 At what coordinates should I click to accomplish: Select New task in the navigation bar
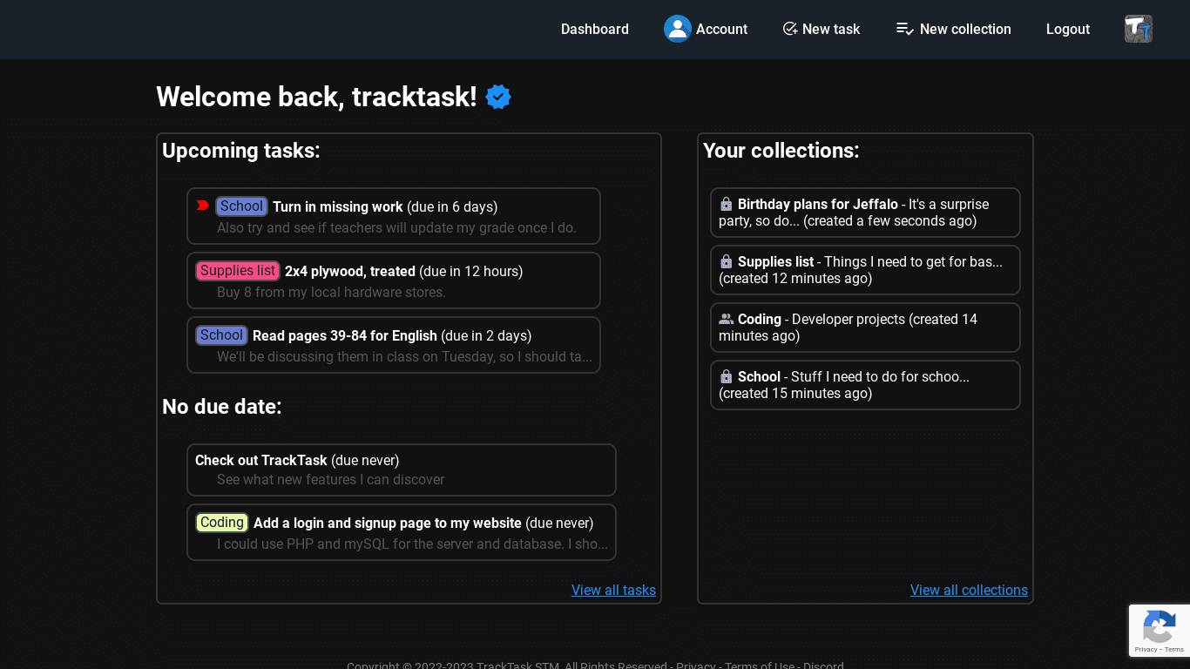pos(822,29)
